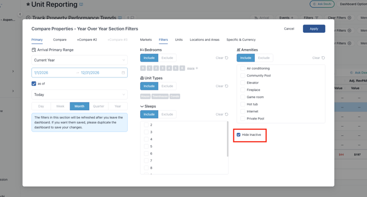Open Locations and Areas tab
Screen dimensions: 367x197
click(204, 40)
